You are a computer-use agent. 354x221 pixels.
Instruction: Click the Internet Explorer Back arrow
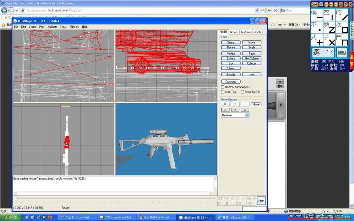click(4, 10)
